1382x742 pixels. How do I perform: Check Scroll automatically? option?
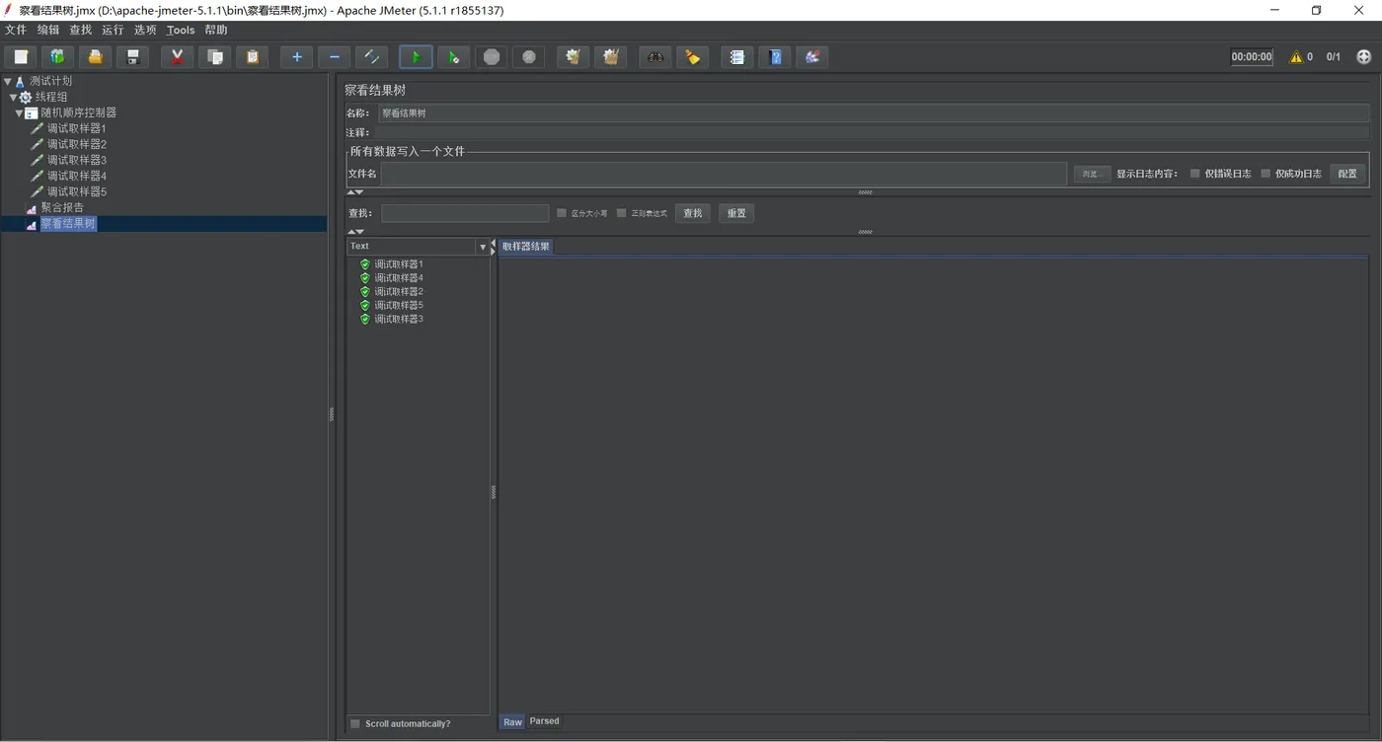tap(355, 724)
